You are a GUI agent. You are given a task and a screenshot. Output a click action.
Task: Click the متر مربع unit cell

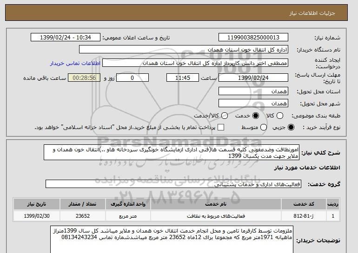pyautogui.click(x=128, y=216)
